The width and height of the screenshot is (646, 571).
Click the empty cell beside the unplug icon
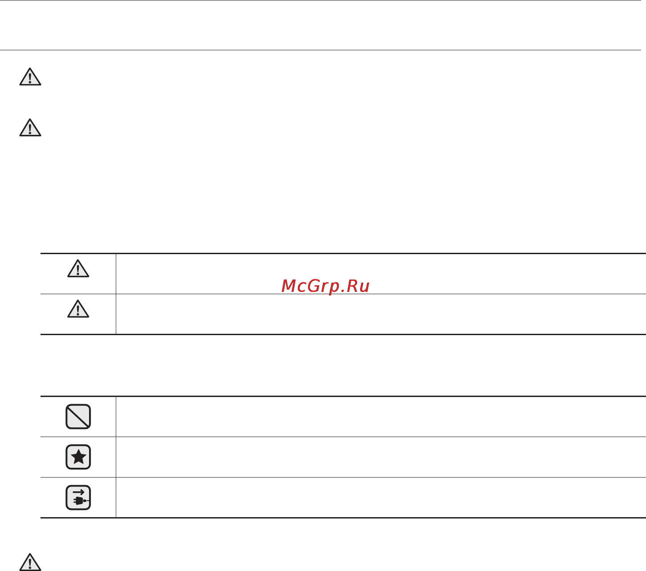(381, 498)
